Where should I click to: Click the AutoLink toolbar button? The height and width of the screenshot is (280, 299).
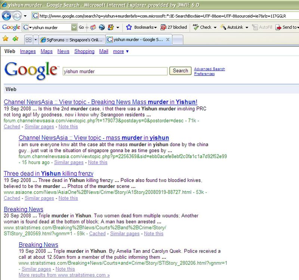(232, 27)
